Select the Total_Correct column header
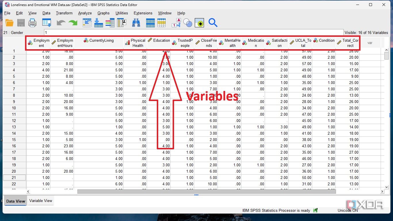Viewport: 393px width, 221px height. click(x=348, y=43)
